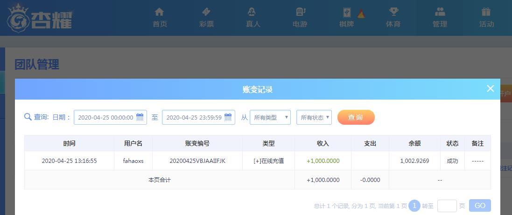Open the 棋牌 mahjong tile icon
512x215 pixels.
point(347,13)
